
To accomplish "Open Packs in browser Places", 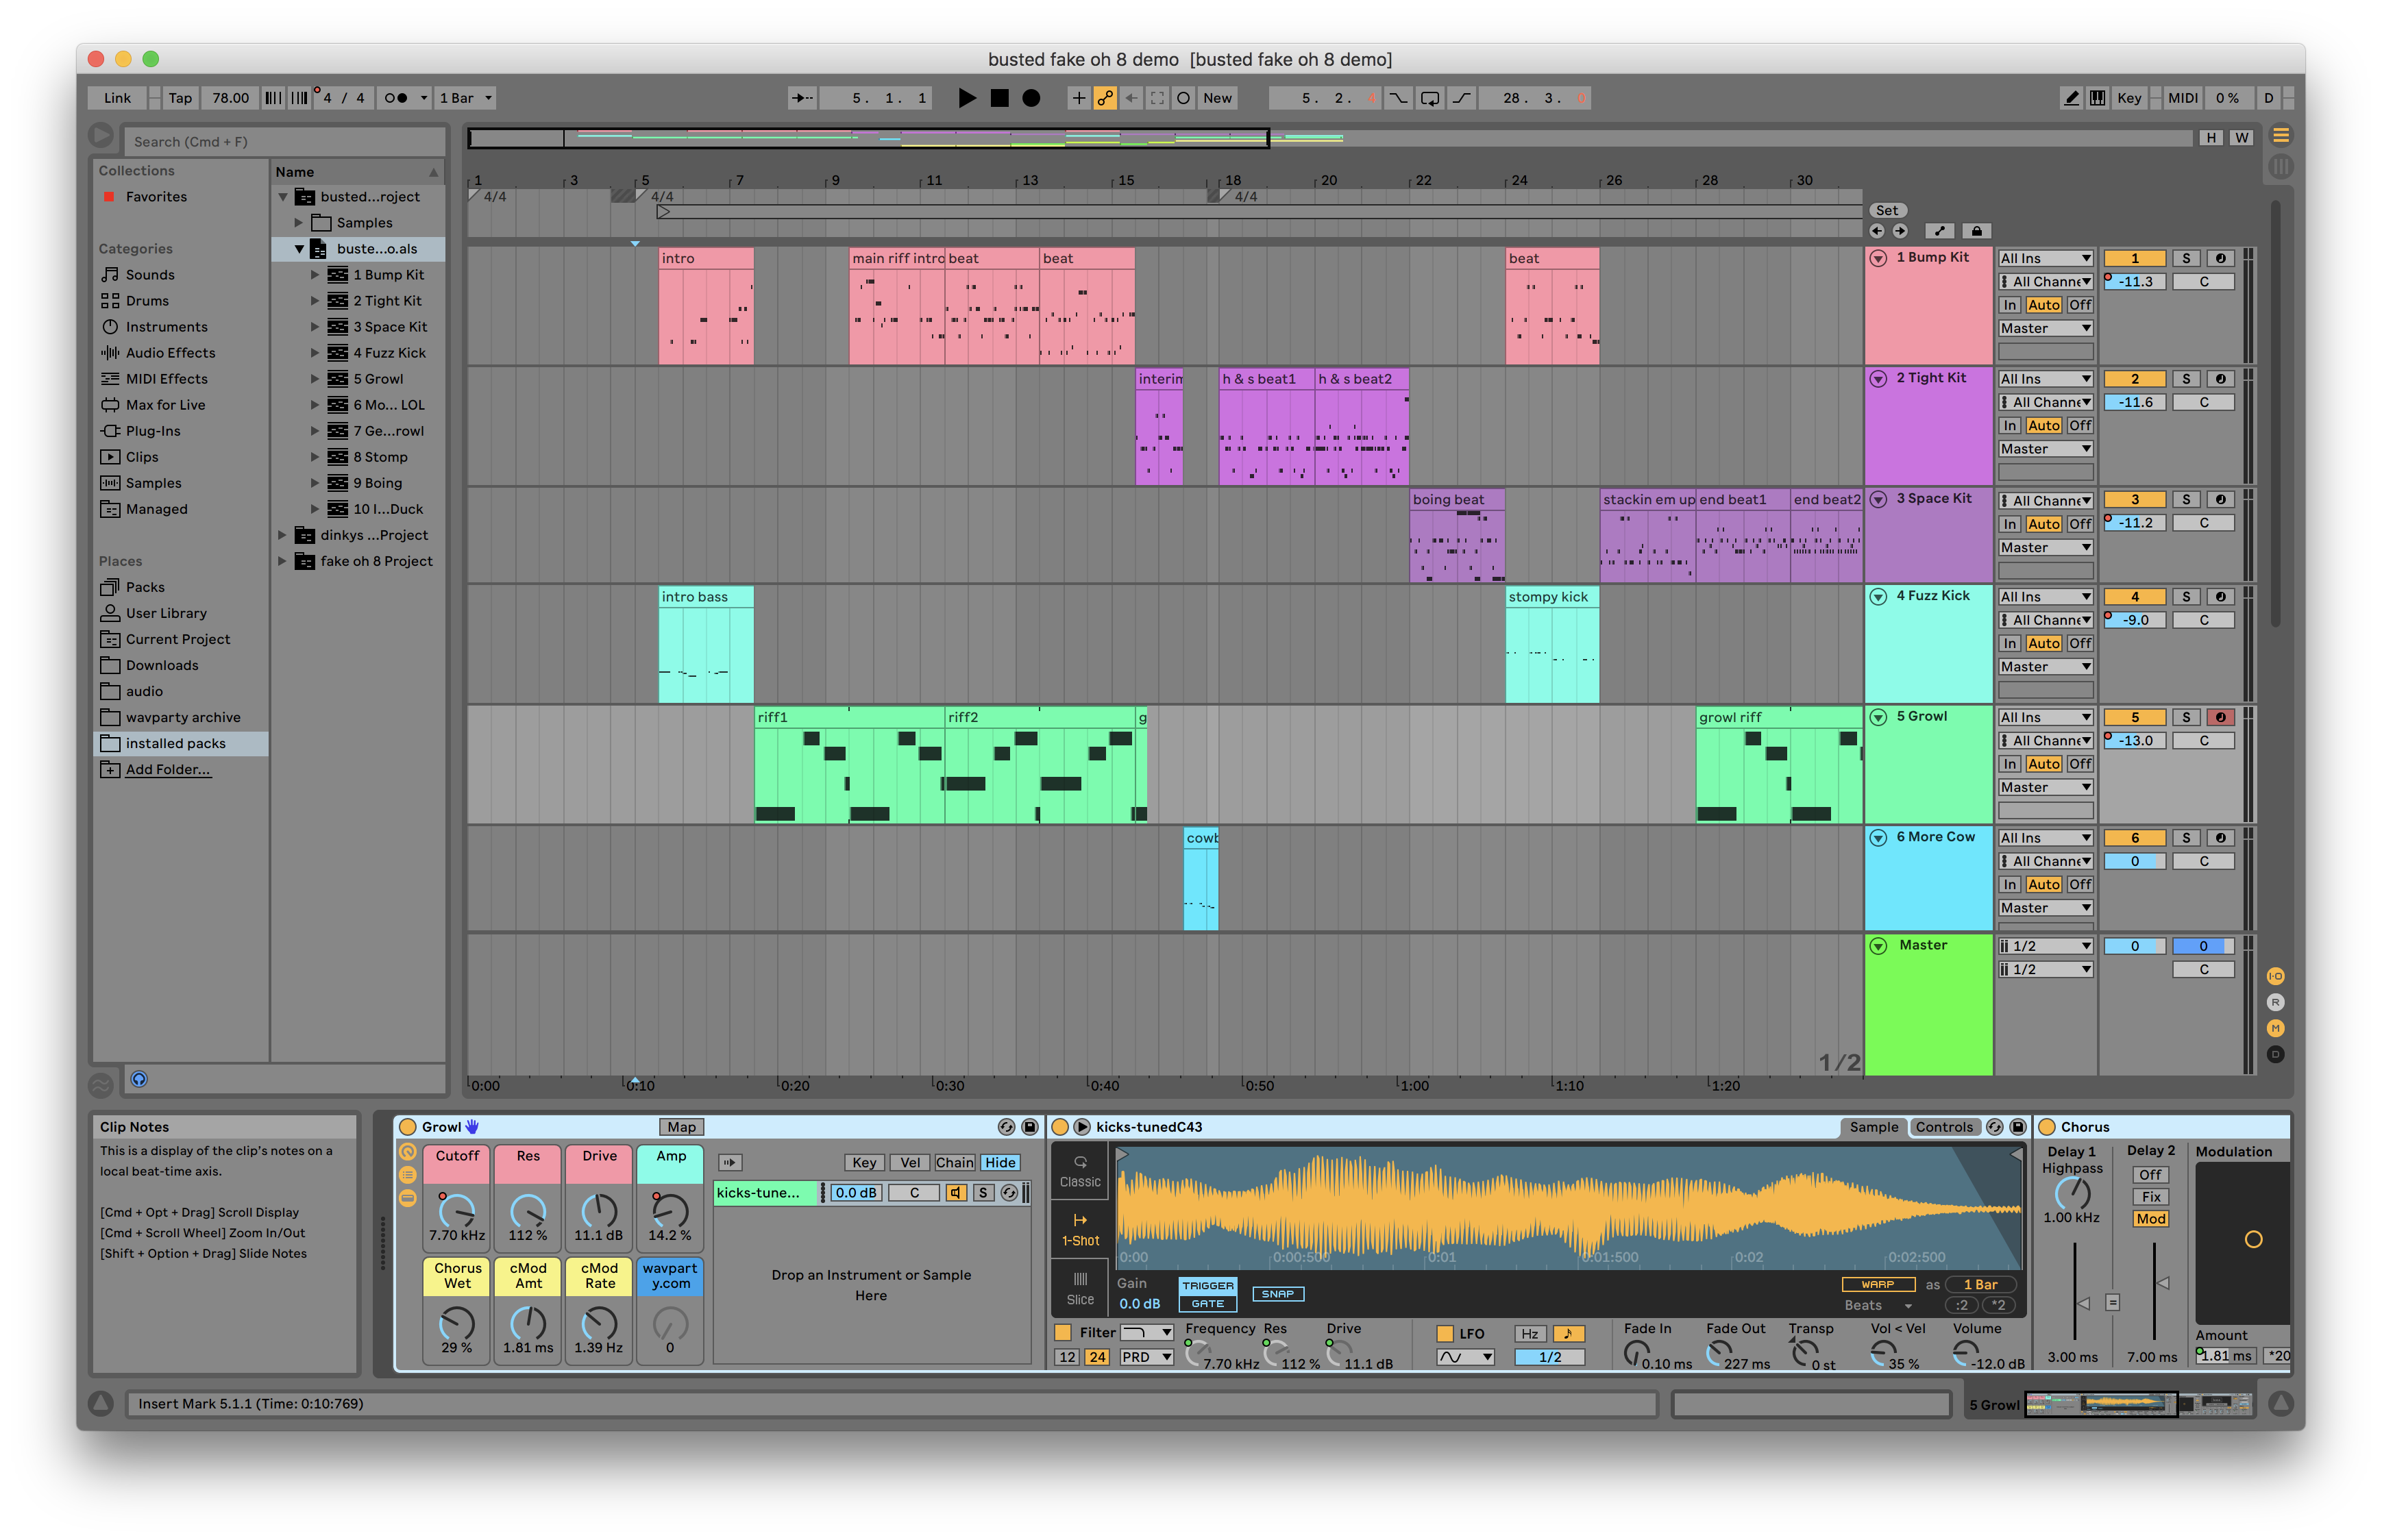I will (145, 587).
